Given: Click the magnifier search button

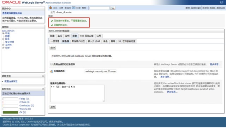Looking at the screenshot, I should [113, 8].
